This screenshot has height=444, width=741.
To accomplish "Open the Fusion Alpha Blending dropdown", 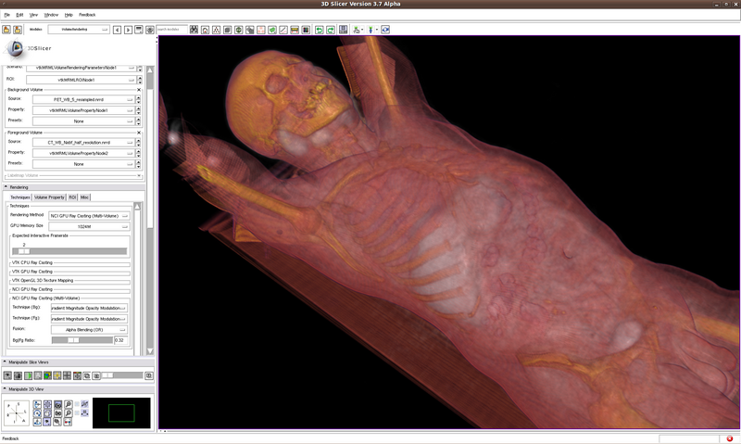I will coord(89,329).
